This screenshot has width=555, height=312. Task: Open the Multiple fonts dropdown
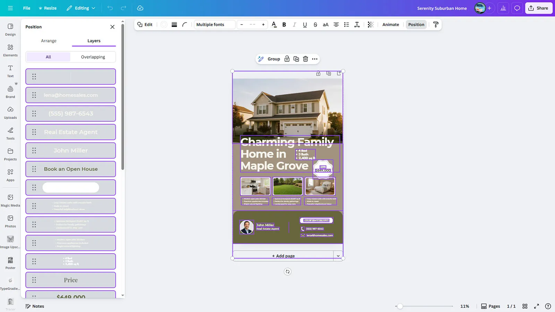[x=214, y=25]
